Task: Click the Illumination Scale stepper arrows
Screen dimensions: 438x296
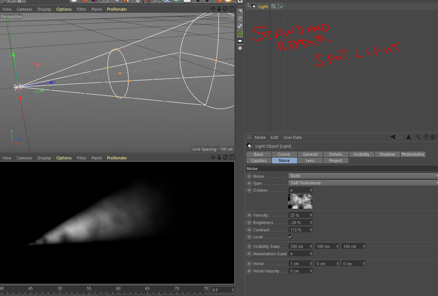Action: click(311, 253)
